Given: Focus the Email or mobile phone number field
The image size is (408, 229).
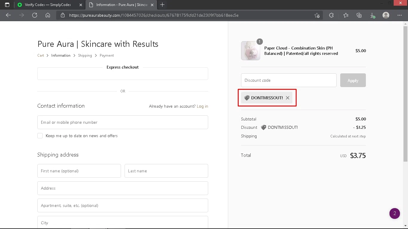Looking at the screenshot, I should click(123, 122).
